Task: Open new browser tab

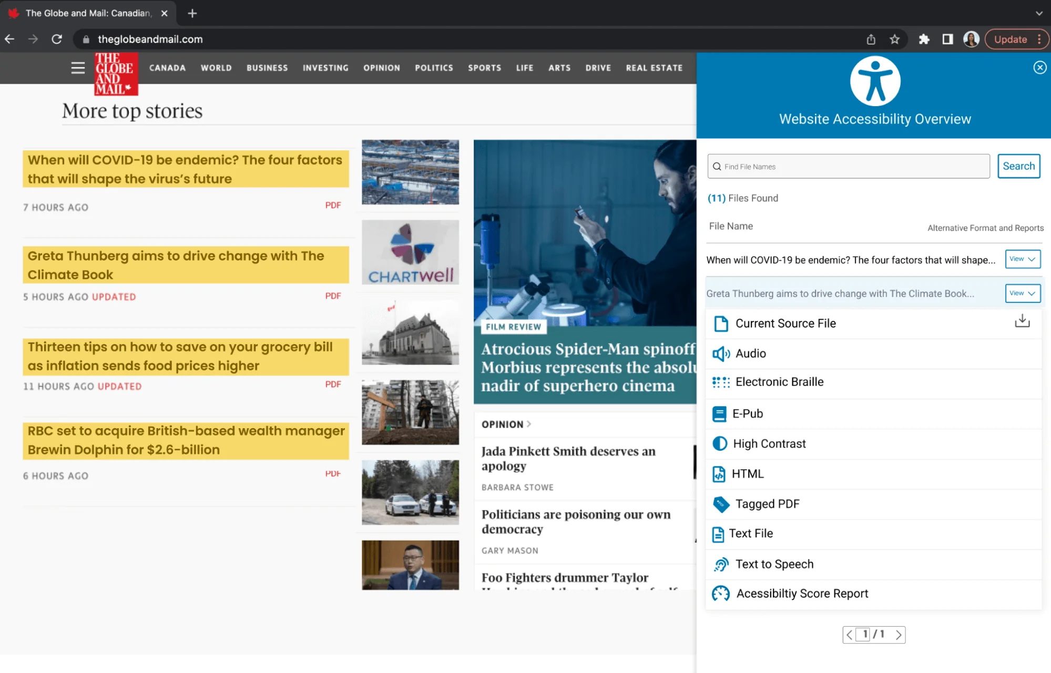Action: [x=192, y=13]
